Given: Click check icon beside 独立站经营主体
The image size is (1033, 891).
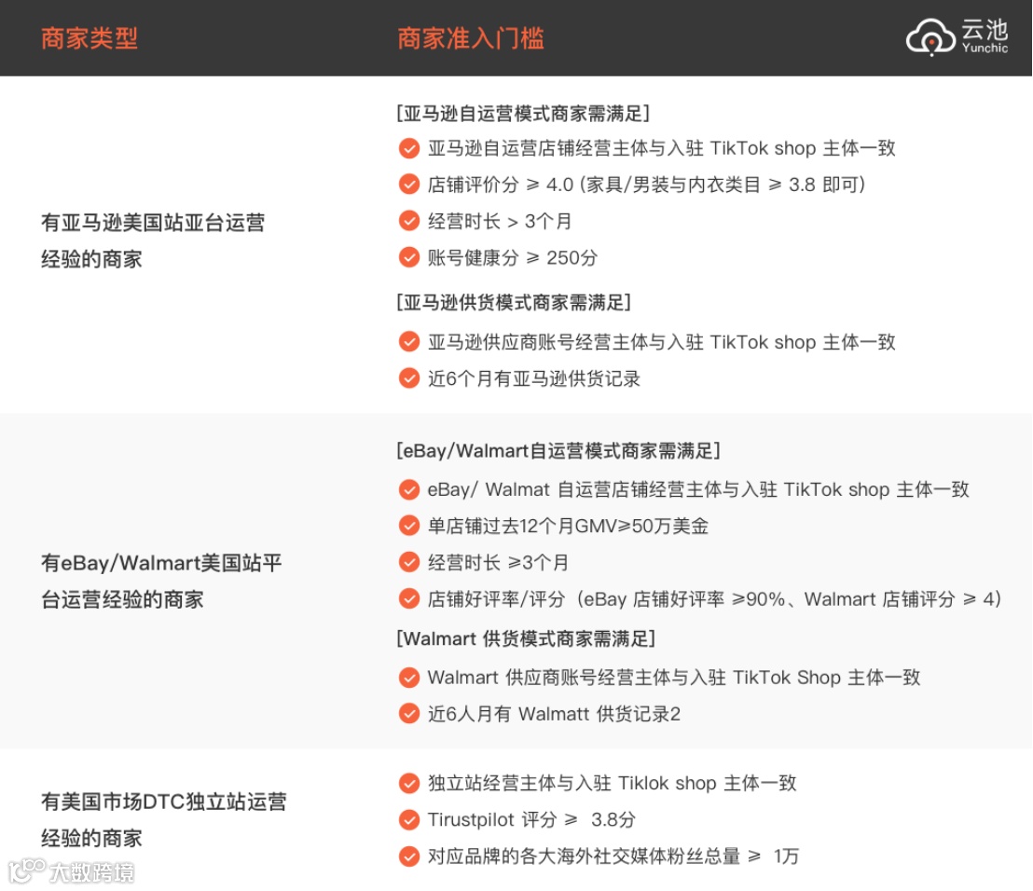Looking at the screenshot, I should pyautogui.click(x=409, y=783).
